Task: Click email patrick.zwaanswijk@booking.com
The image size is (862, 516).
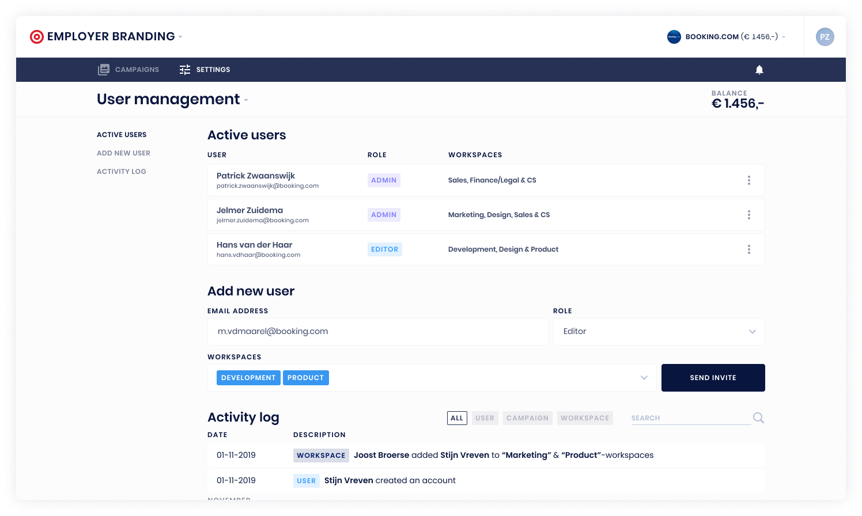Action: (267, 186)
